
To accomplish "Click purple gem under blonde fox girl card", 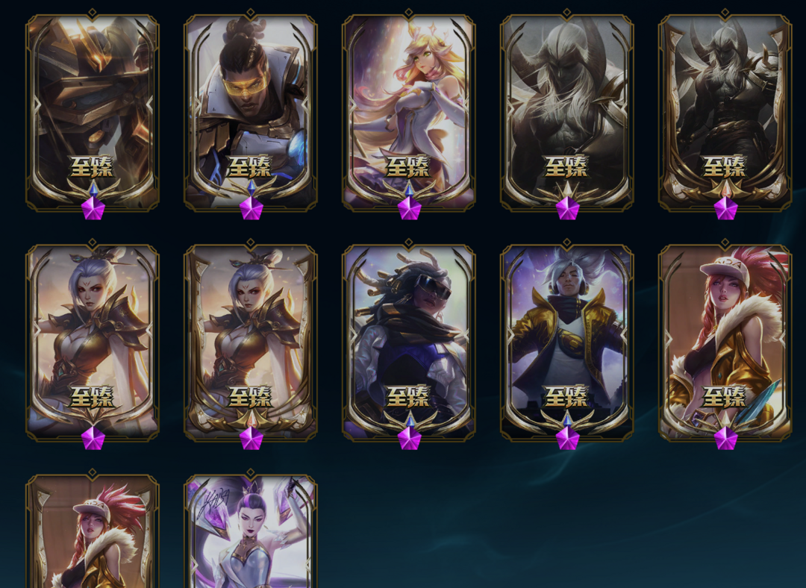I will pyautogui.click(x=409, y=208).
